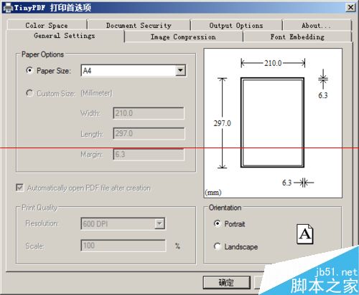Choose Portrait orientation
This screenshot has height=295, width=359.
click(x=217, y=223)
